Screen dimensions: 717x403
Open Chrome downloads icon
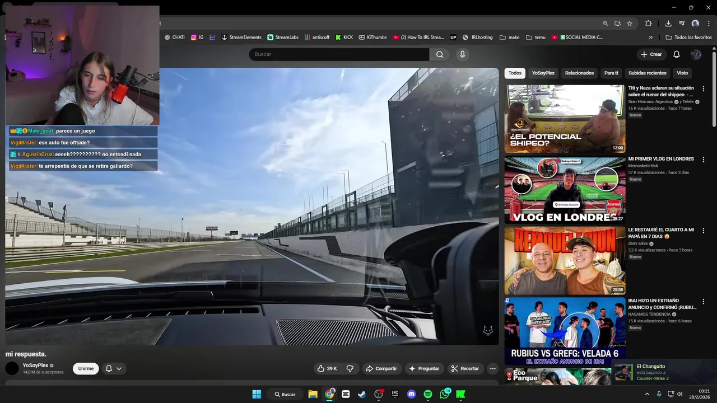click(x=668, y=24)
